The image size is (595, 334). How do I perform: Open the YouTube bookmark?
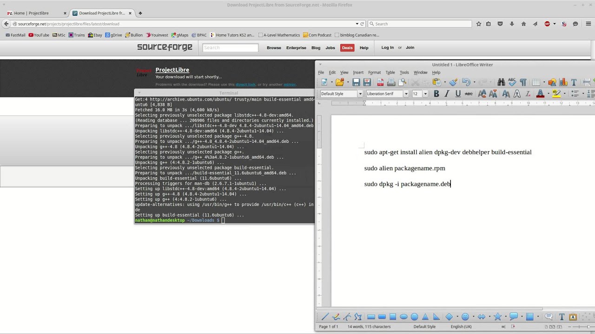click(x=39, y=35)
